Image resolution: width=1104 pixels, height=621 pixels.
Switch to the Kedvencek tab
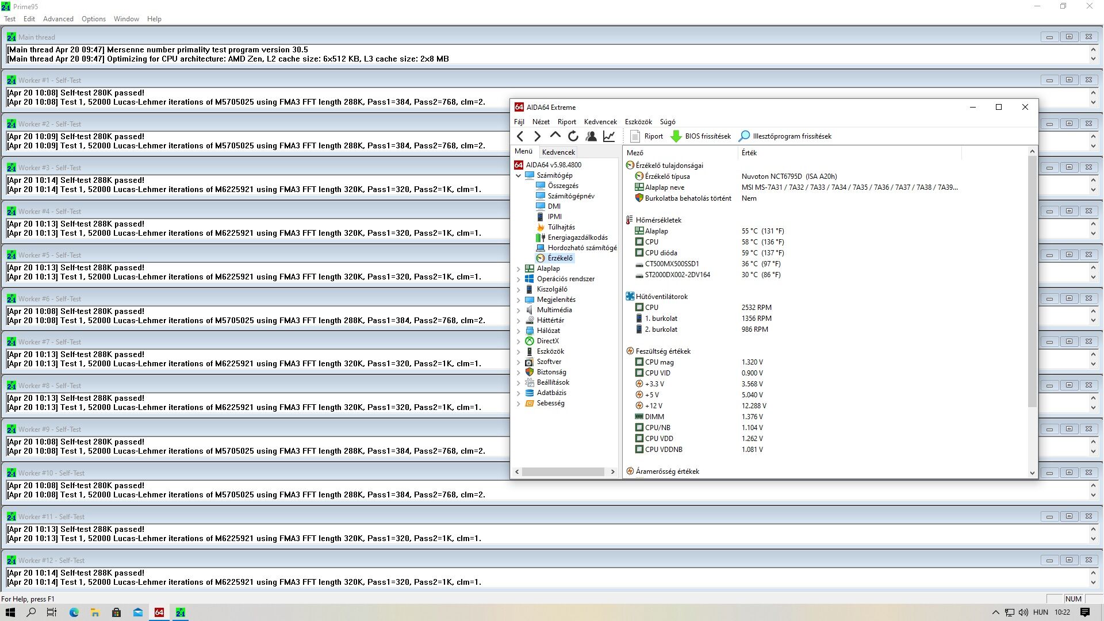(558, 152)
